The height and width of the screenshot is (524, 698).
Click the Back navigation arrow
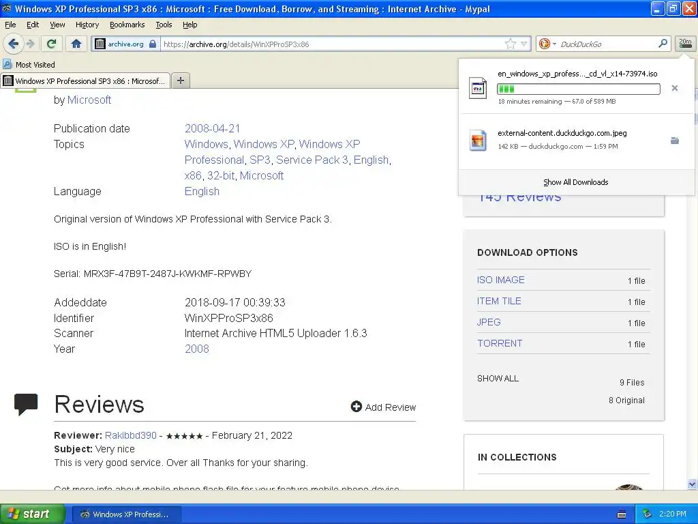13,44
